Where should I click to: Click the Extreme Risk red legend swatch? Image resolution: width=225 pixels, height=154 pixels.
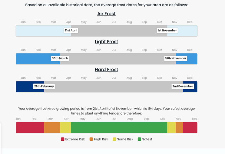[63, 139]
